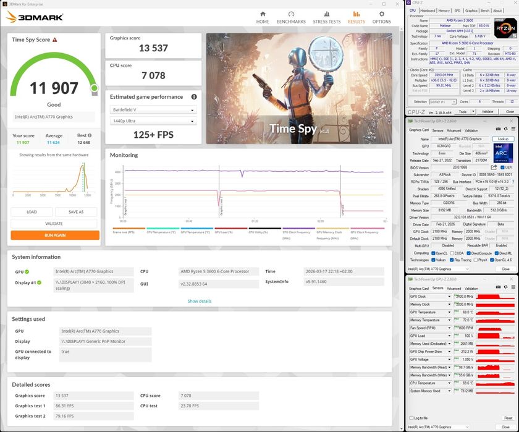519x432 pixels.
Task: Go to the 3DMark Home page
Action: [x=263, y=17]
